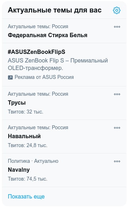Select the Navalny trending topic
Screen dimensions: 131x211
point(19,170)
